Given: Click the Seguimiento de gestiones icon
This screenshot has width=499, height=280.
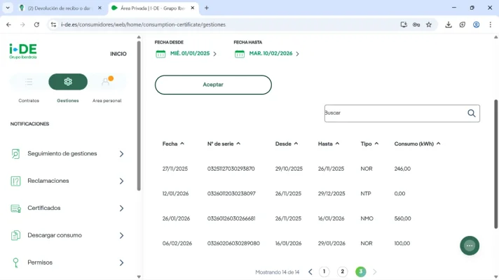Looking at the screenshot, I should point(15,154).
